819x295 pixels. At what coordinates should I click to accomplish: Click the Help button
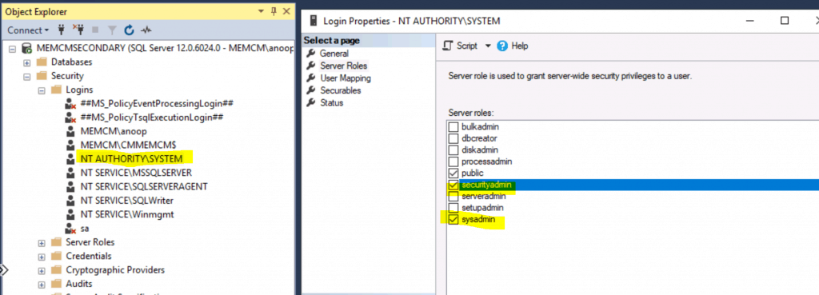click(x=513, y=46)
